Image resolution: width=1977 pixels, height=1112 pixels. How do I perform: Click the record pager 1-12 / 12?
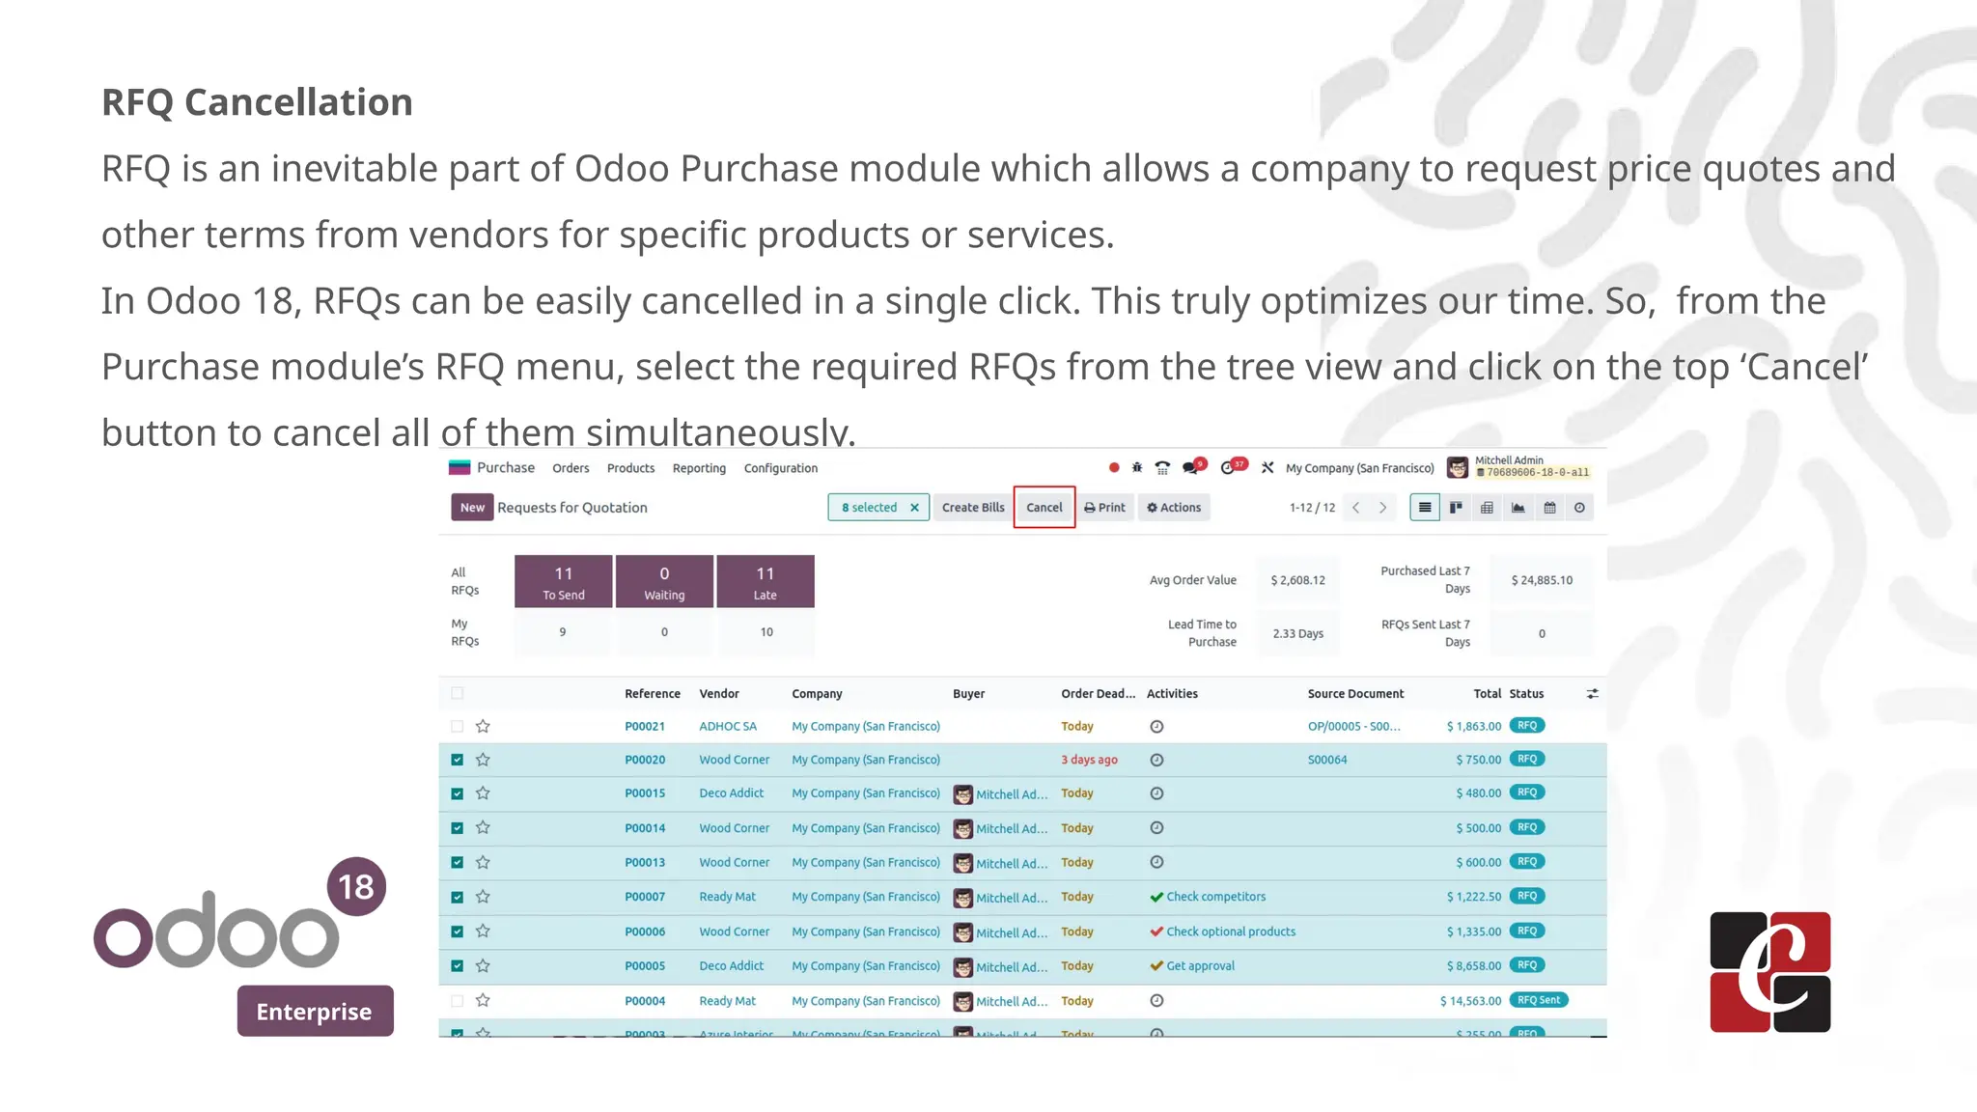tap(1312, 508)
